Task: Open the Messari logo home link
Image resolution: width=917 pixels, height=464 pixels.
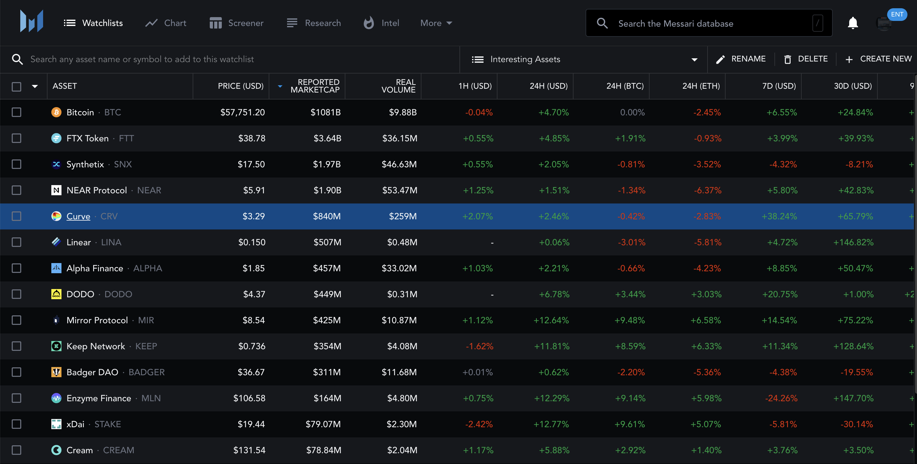Action: pos(32,21)
